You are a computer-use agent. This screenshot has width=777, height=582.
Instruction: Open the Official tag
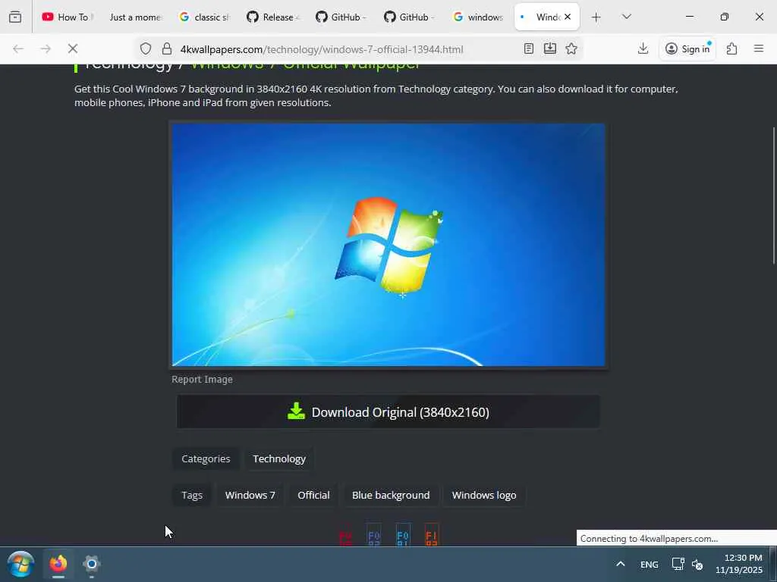click(313, 495)
